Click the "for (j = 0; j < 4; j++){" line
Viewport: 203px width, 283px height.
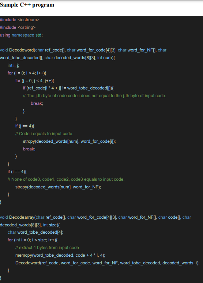point(35,80)
